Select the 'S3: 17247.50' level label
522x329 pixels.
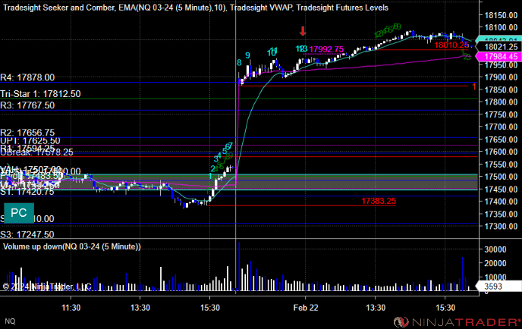coord(27,234)
